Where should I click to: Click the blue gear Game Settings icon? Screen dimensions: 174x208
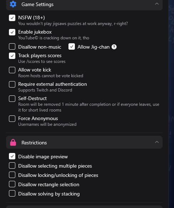click(13, 4)
